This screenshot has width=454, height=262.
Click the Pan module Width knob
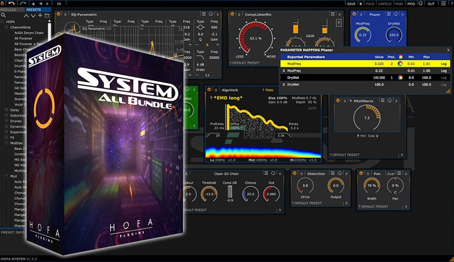pyautogui.click(x=372, y=186)
